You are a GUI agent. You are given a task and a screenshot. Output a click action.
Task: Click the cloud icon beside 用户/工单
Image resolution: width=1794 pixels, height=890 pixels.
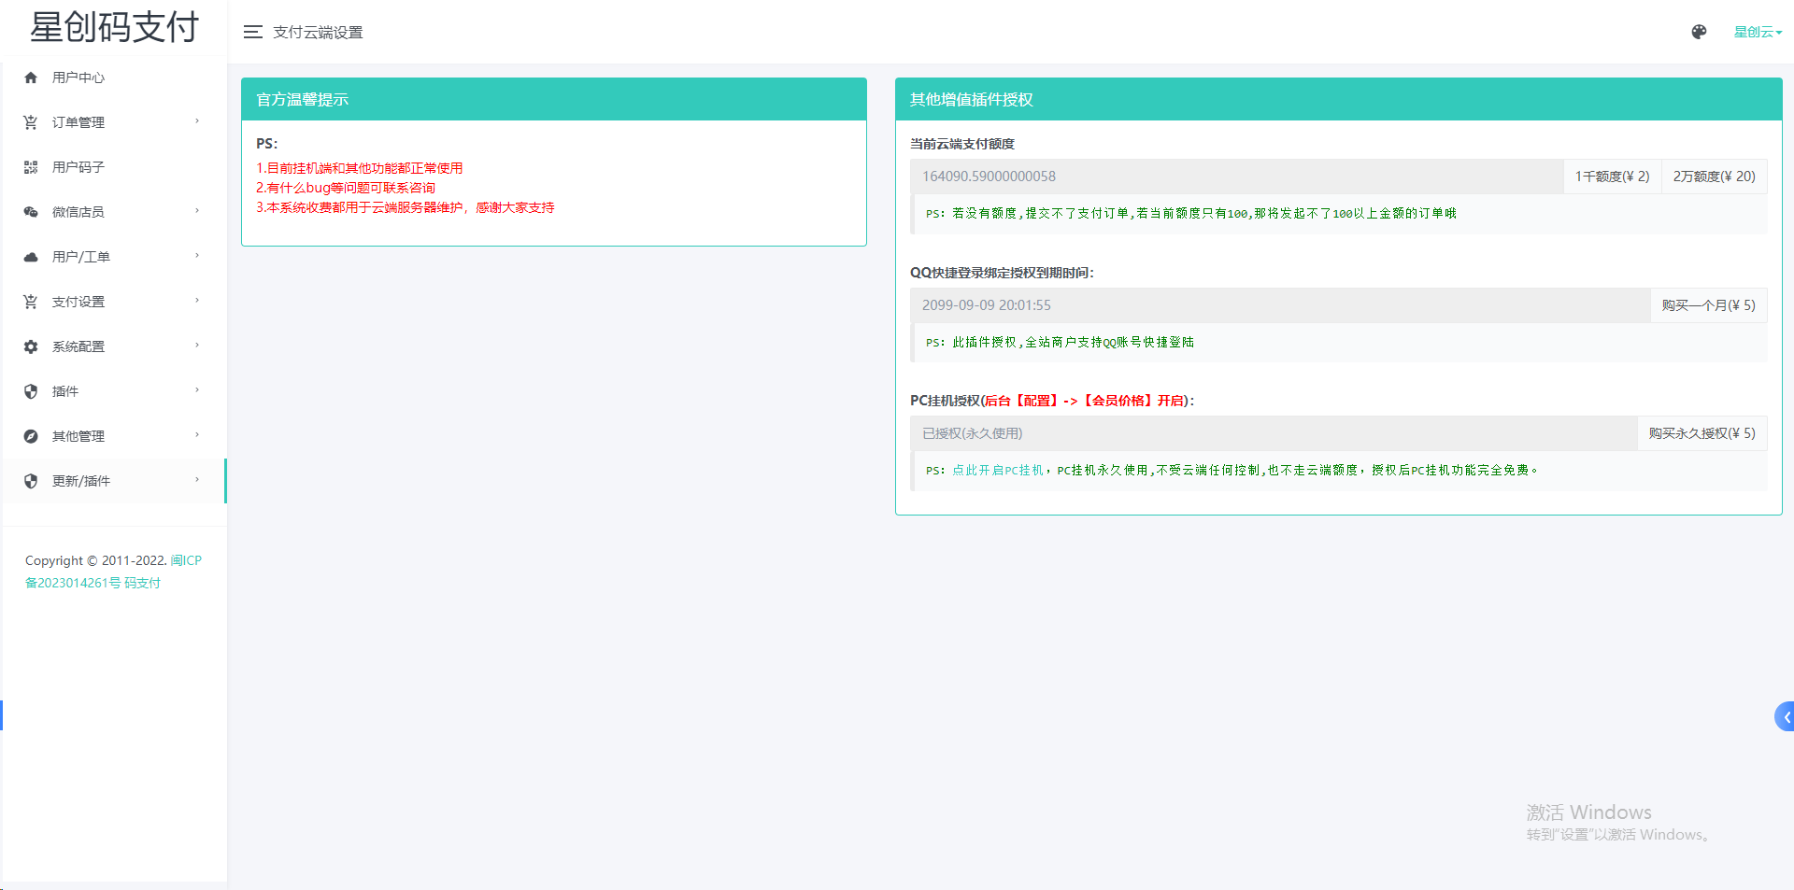pos(31,257)
